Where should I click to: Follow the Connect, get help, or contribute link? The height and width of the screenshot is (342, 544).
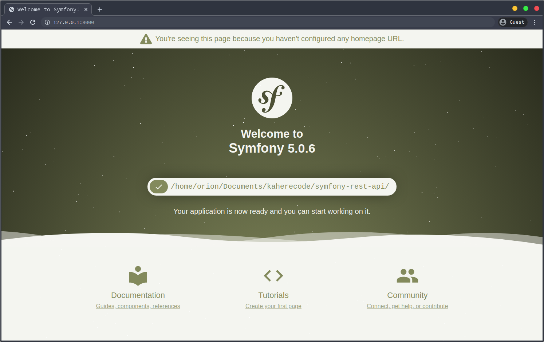click(x=407, y=306)
